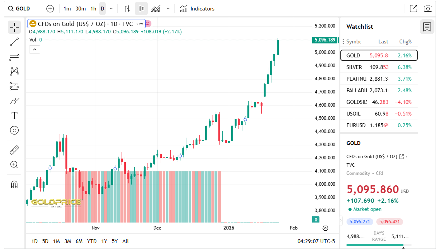441x252 pixels.
Task: Open the emoji icons tool
Action: pos(14,130)
